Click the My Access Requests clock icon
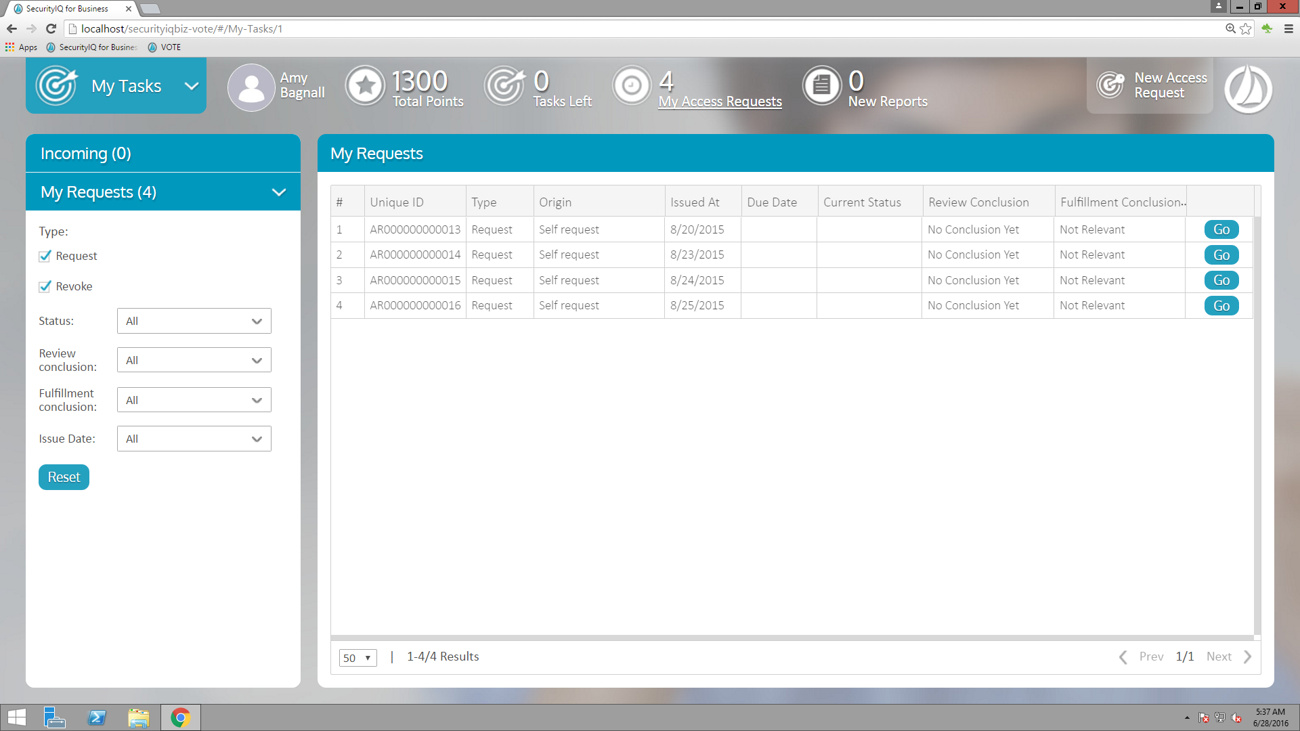The image size is (1300, 731). pyautogui.click(x=632, y=86)
